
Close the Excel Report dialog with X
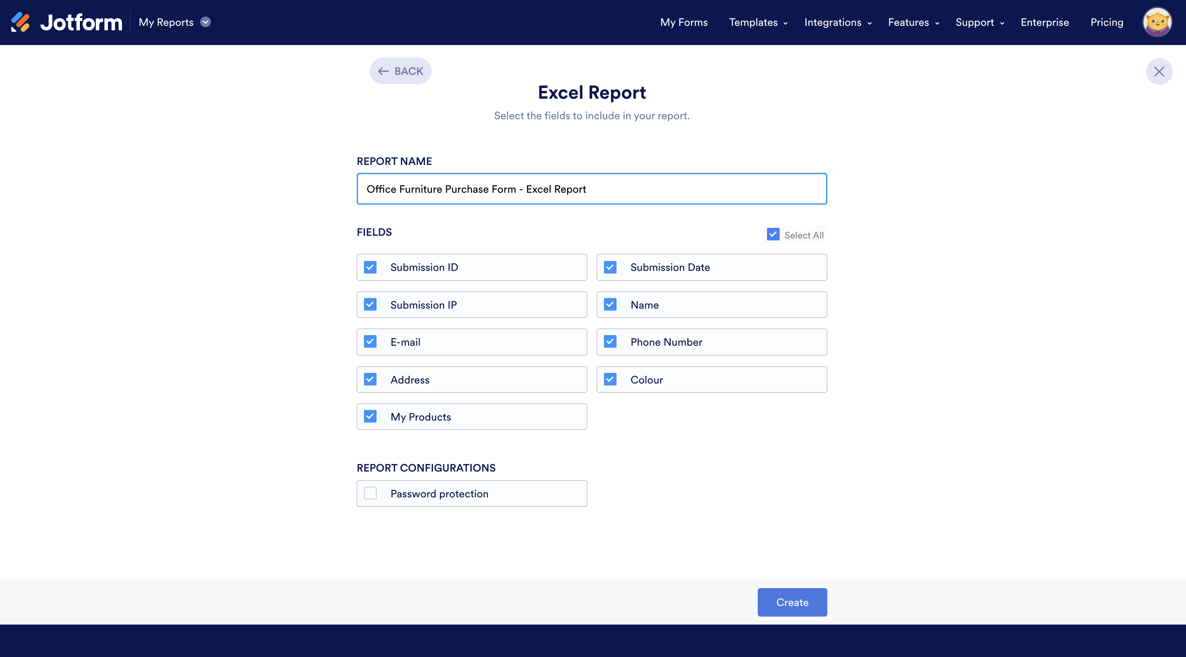1159,71
